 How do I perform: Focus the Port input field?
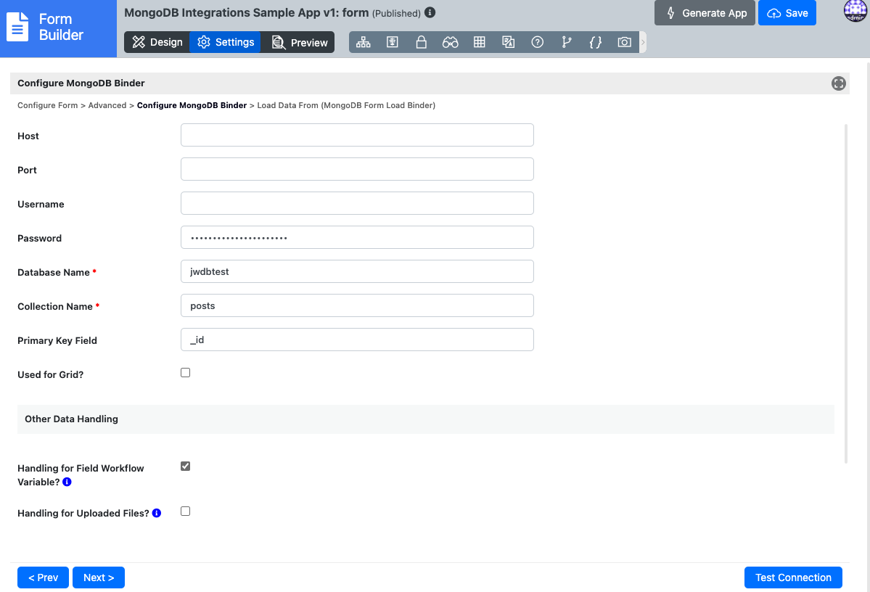click(x=357, y=169)
